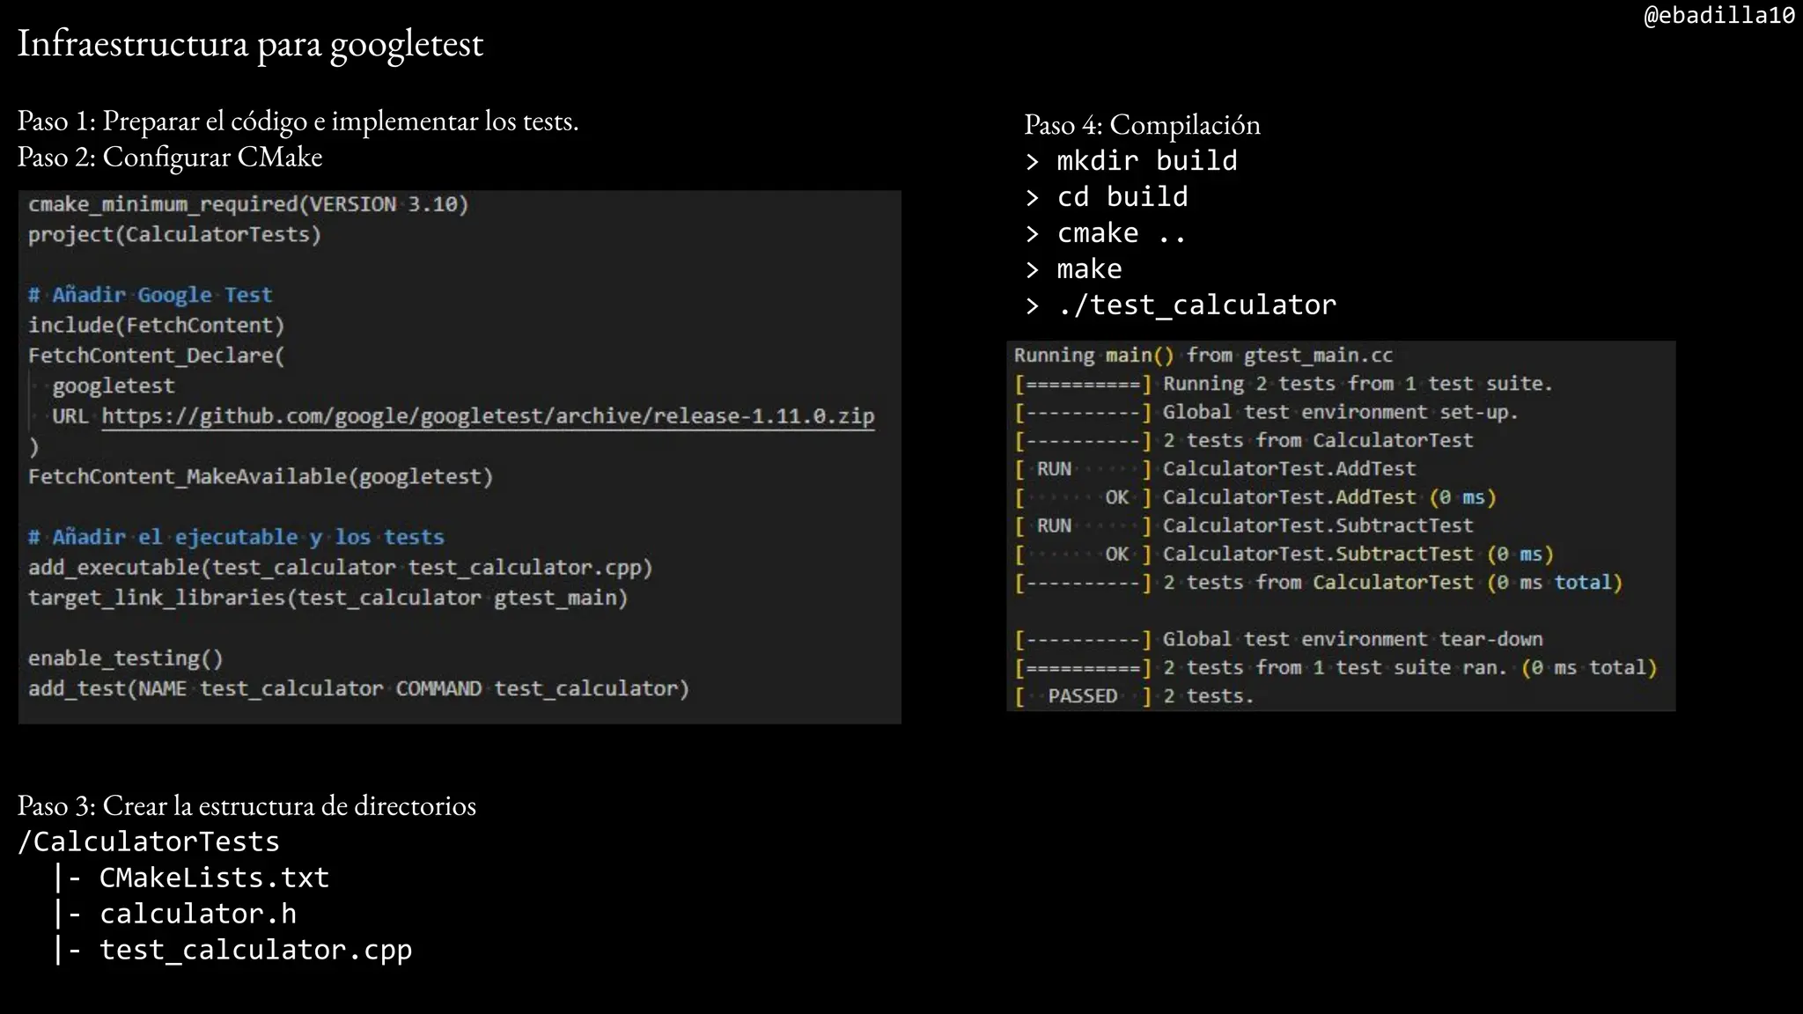
Task: Click the OK 'CalculatorTest.AddTest (0 ms)' line
Action: [1255, 497]
